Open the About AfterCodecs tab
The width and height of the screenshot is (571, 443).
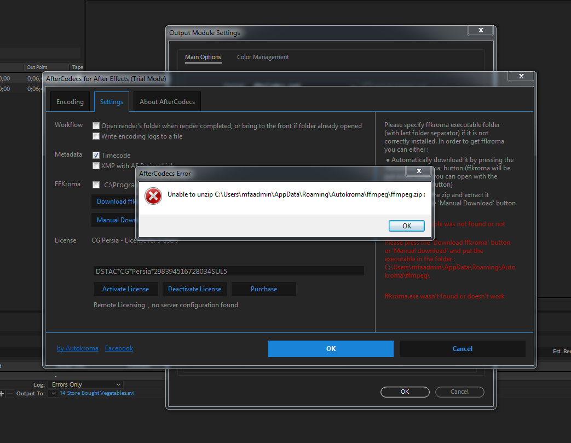[167, 102]
